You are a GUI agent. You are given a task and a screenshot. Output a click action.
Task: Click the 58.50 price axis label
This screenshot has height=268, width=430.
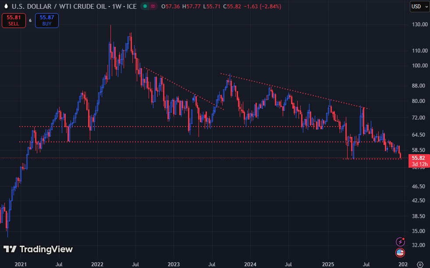[419, 150]
